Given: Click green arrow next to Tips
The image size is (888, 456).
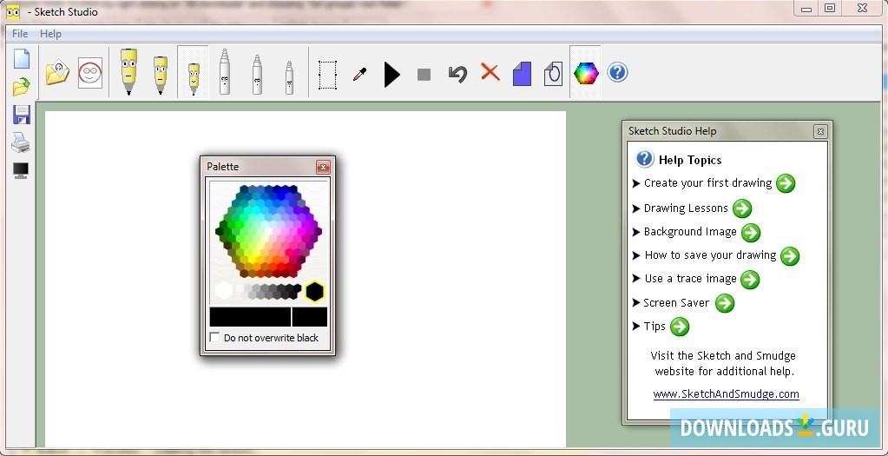Looking at the screenshot, I should (680, 327).
